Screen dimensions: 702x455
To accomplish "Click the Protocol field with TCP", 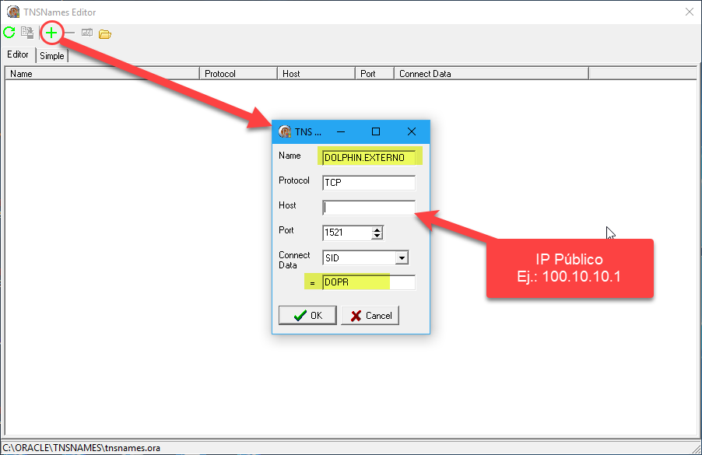I will [x=369, y=183].
